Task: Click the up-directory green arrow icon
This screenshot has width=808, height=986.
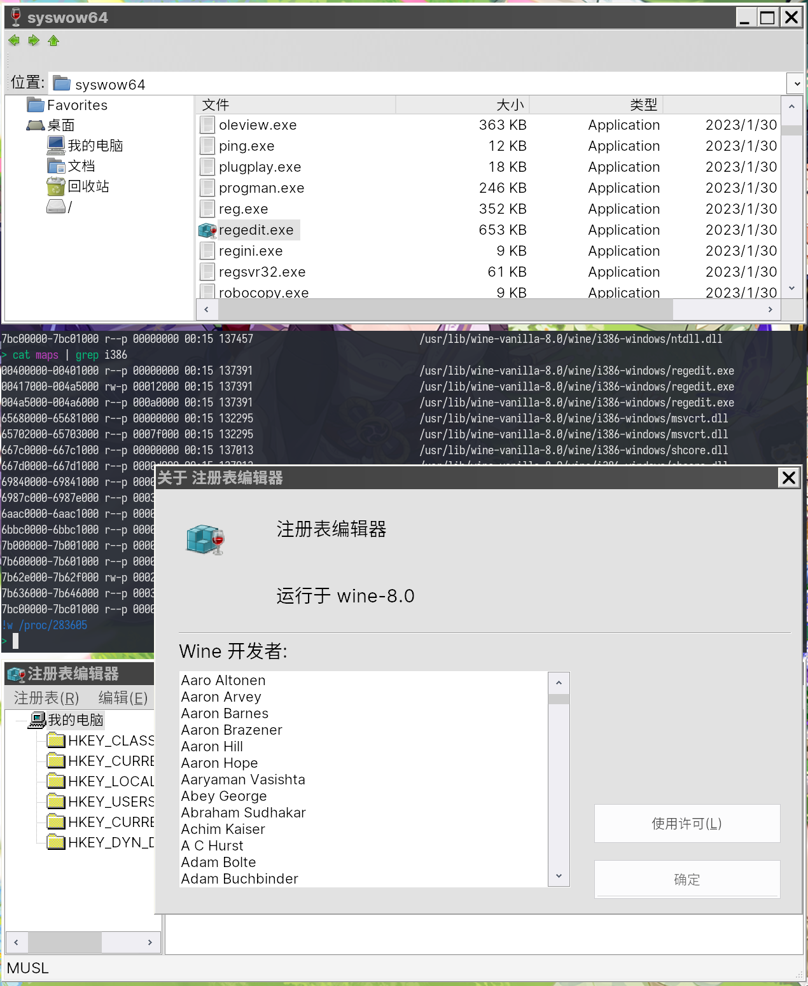Action: click(53, 40)
